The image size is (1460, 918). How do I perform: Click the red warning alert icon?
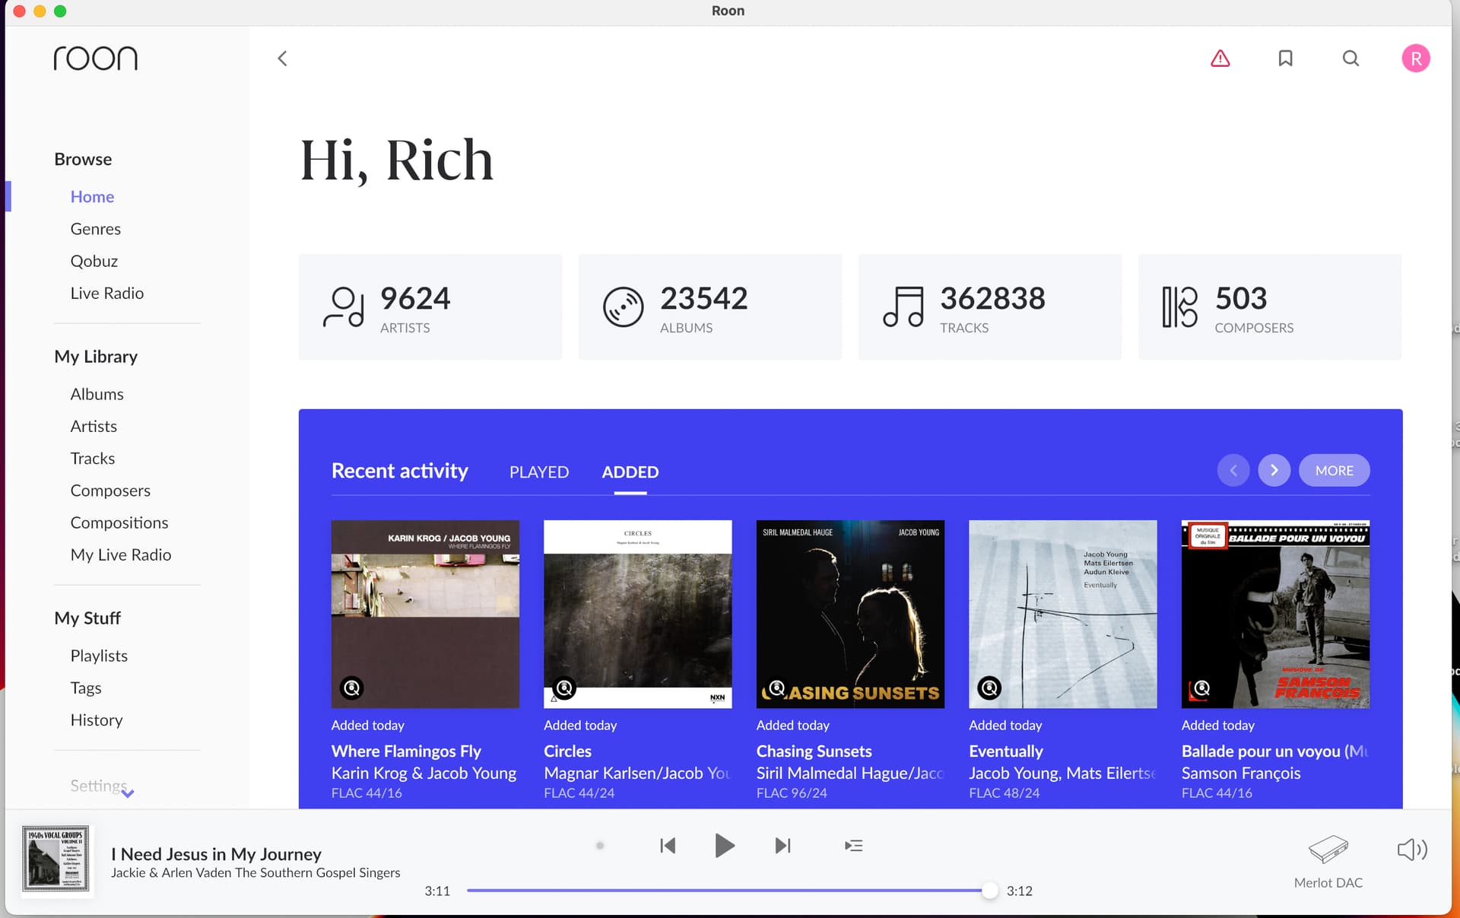pyautogui.click(x=1220, y=59)
